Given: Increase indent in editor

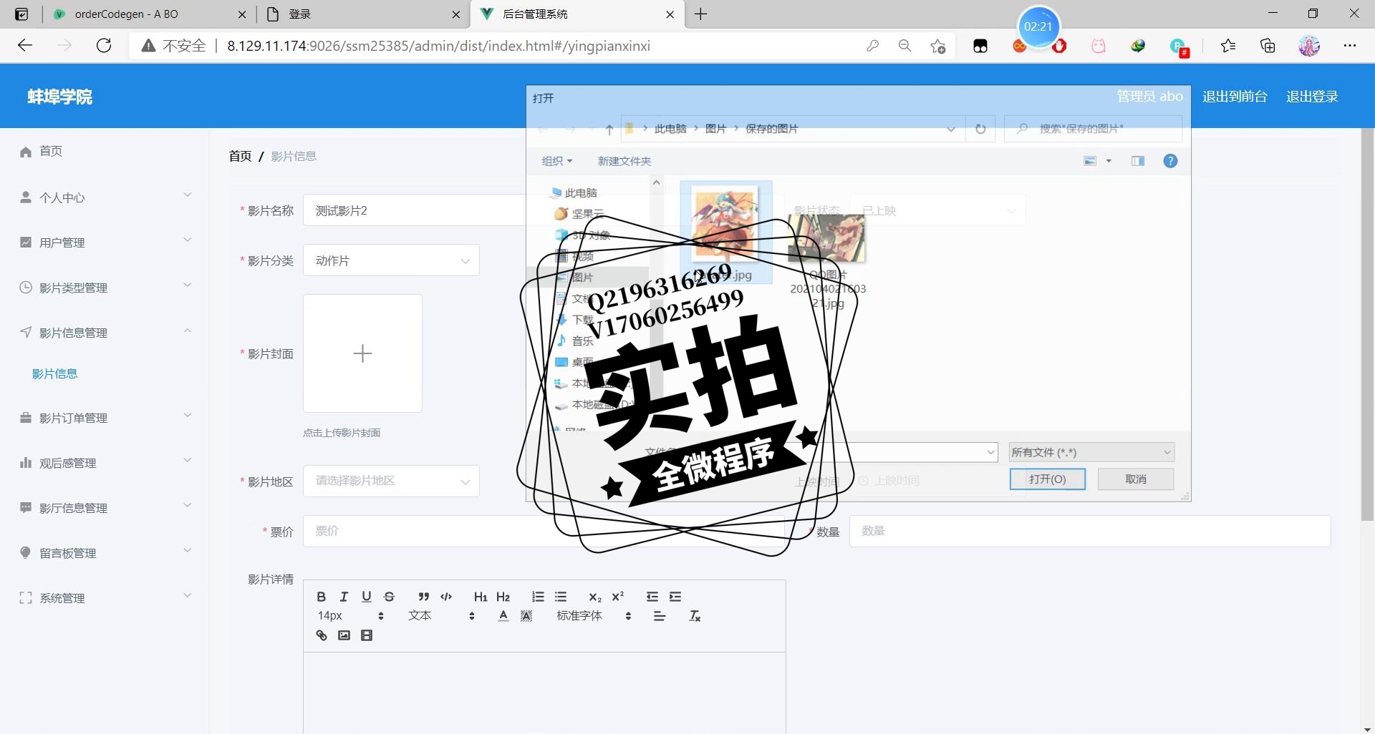Looking at the screenshot, I should [675, 597].
